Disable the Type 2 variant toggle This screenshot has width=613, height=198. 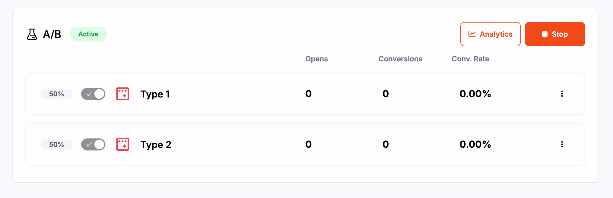(x=93, y=144)
